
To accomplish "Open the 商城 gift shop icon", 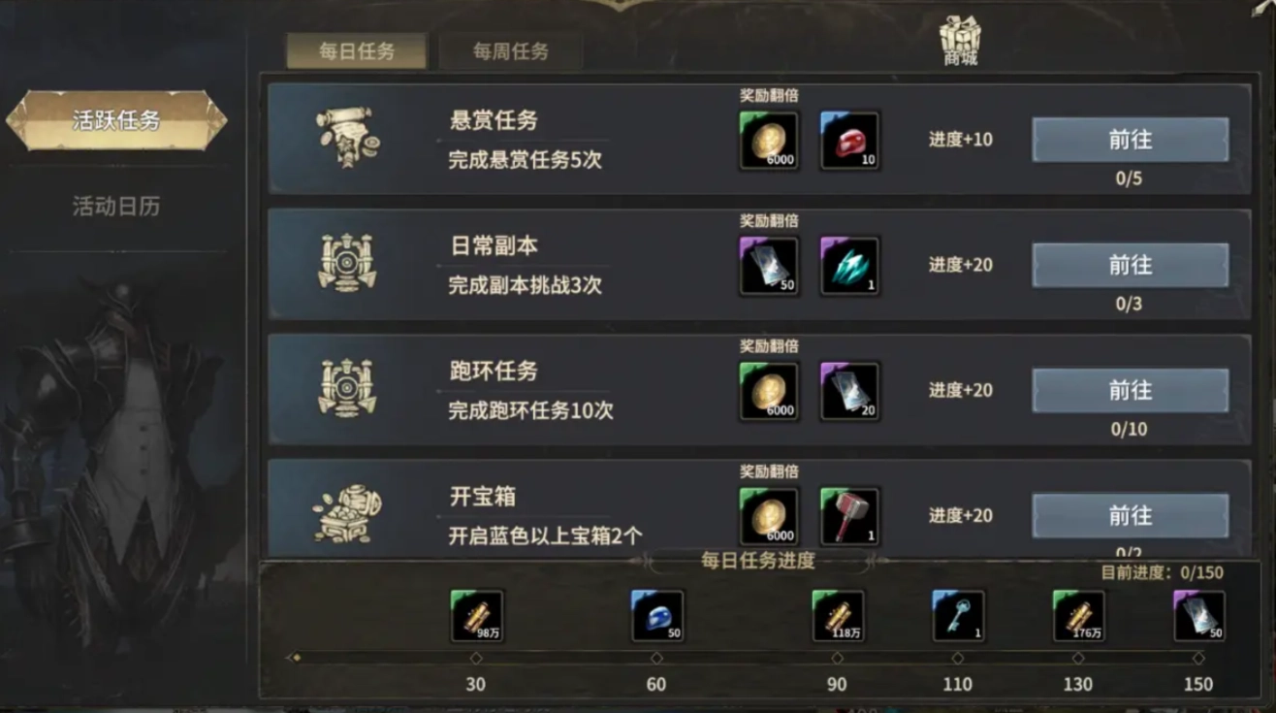I will [960, 42].
